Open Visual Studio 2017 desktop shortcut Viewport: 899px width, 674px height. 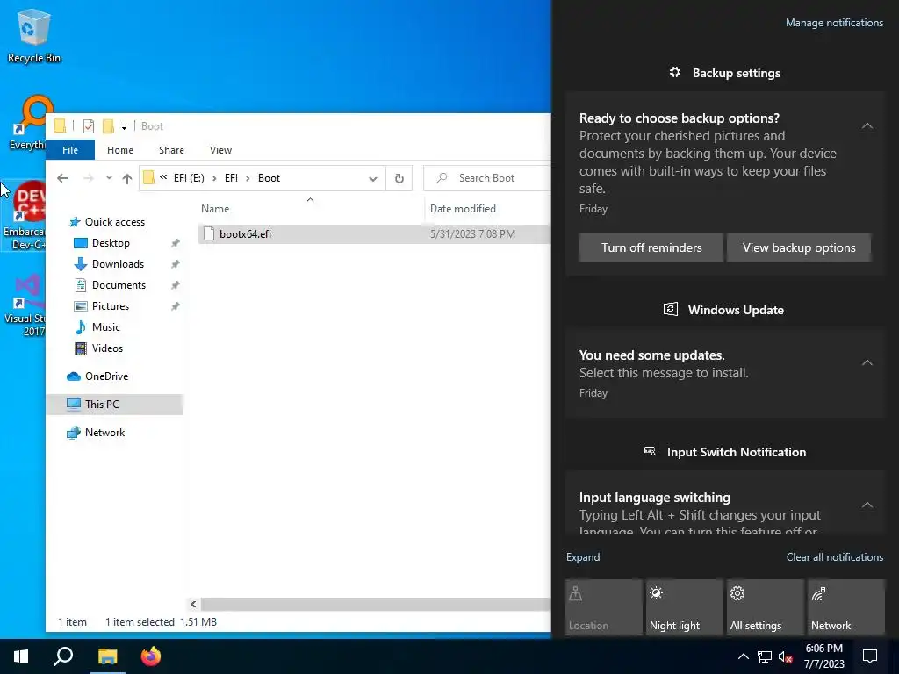pyautogui.click(x=24, y=305)
